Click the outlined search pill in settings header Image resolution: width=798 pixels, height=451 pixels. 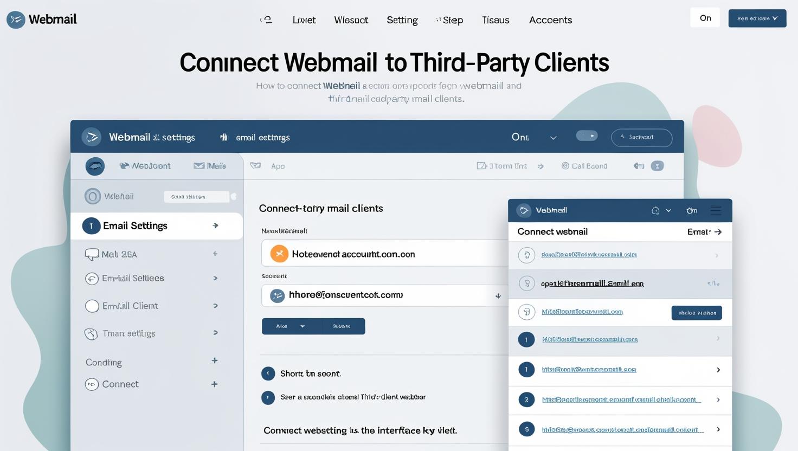click(x=641, y=138)
